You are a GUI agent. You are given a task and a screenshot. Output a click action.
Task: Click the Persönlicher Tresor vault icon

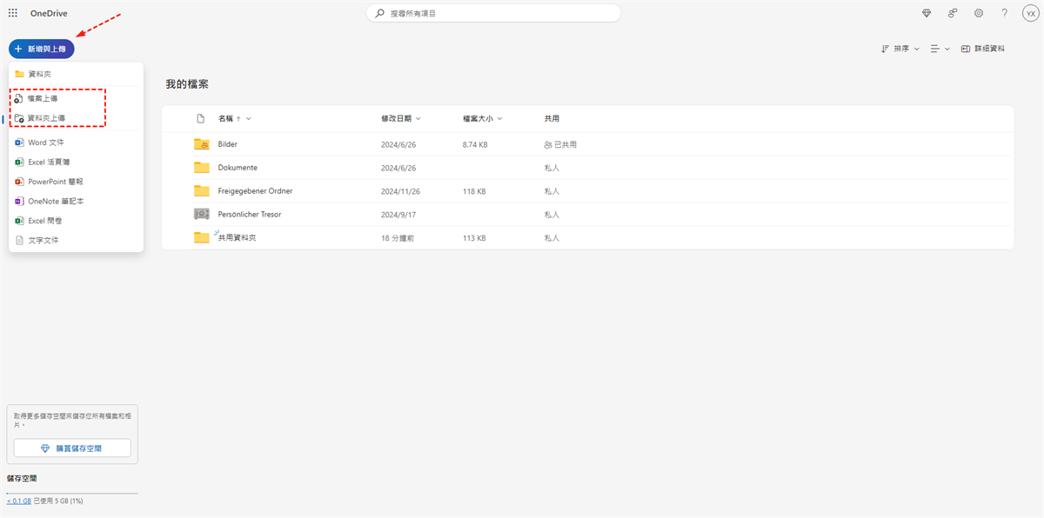click(x=202, y=214)
